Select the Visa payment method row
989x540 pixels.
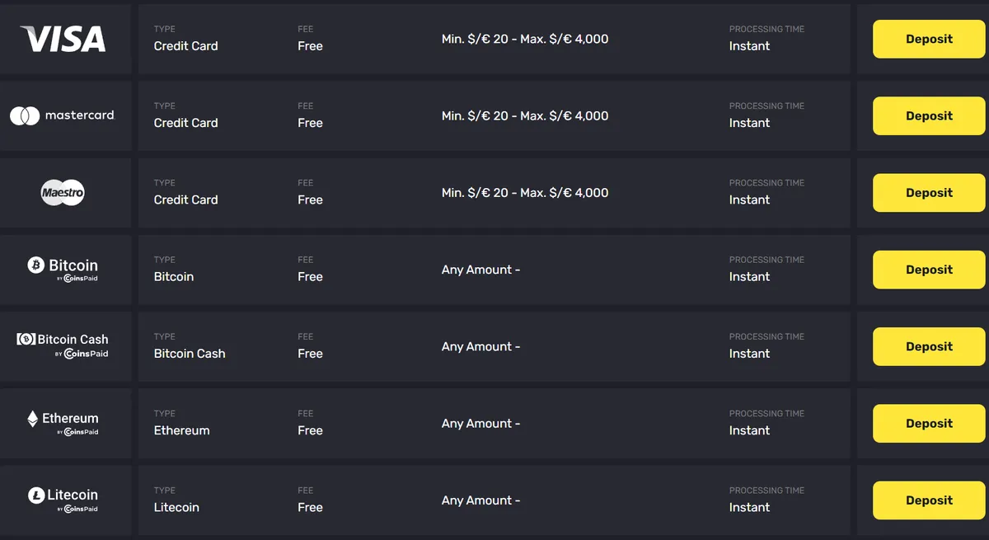click(494, 39)
